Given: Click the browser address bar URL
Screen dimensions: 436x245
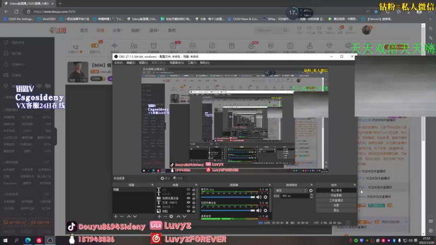Looking at the screenshot, I should (x=54, y=11).
